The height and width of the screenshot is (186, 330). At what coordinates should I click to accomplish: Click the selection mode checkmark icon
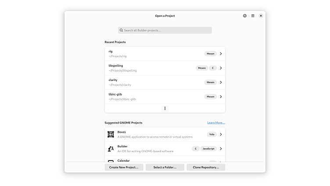pyautogui.click(x=245, y=16)
